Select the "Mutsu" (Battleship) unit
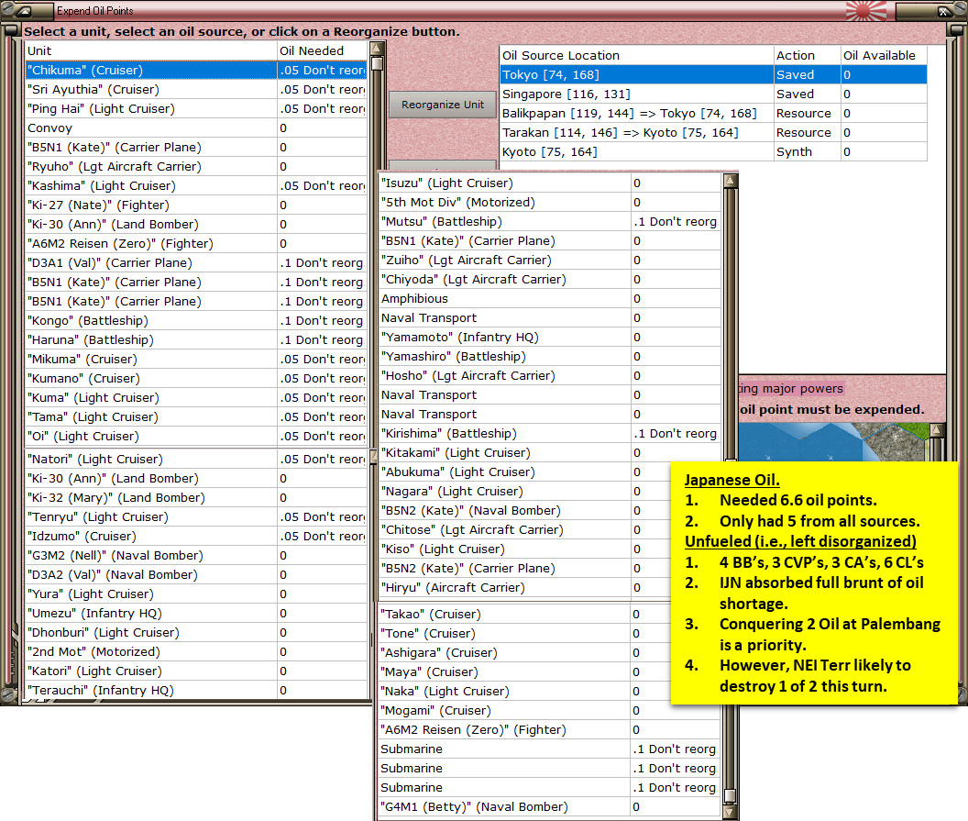The height and width of the screenshot is (821, 968). coord(549,221)
